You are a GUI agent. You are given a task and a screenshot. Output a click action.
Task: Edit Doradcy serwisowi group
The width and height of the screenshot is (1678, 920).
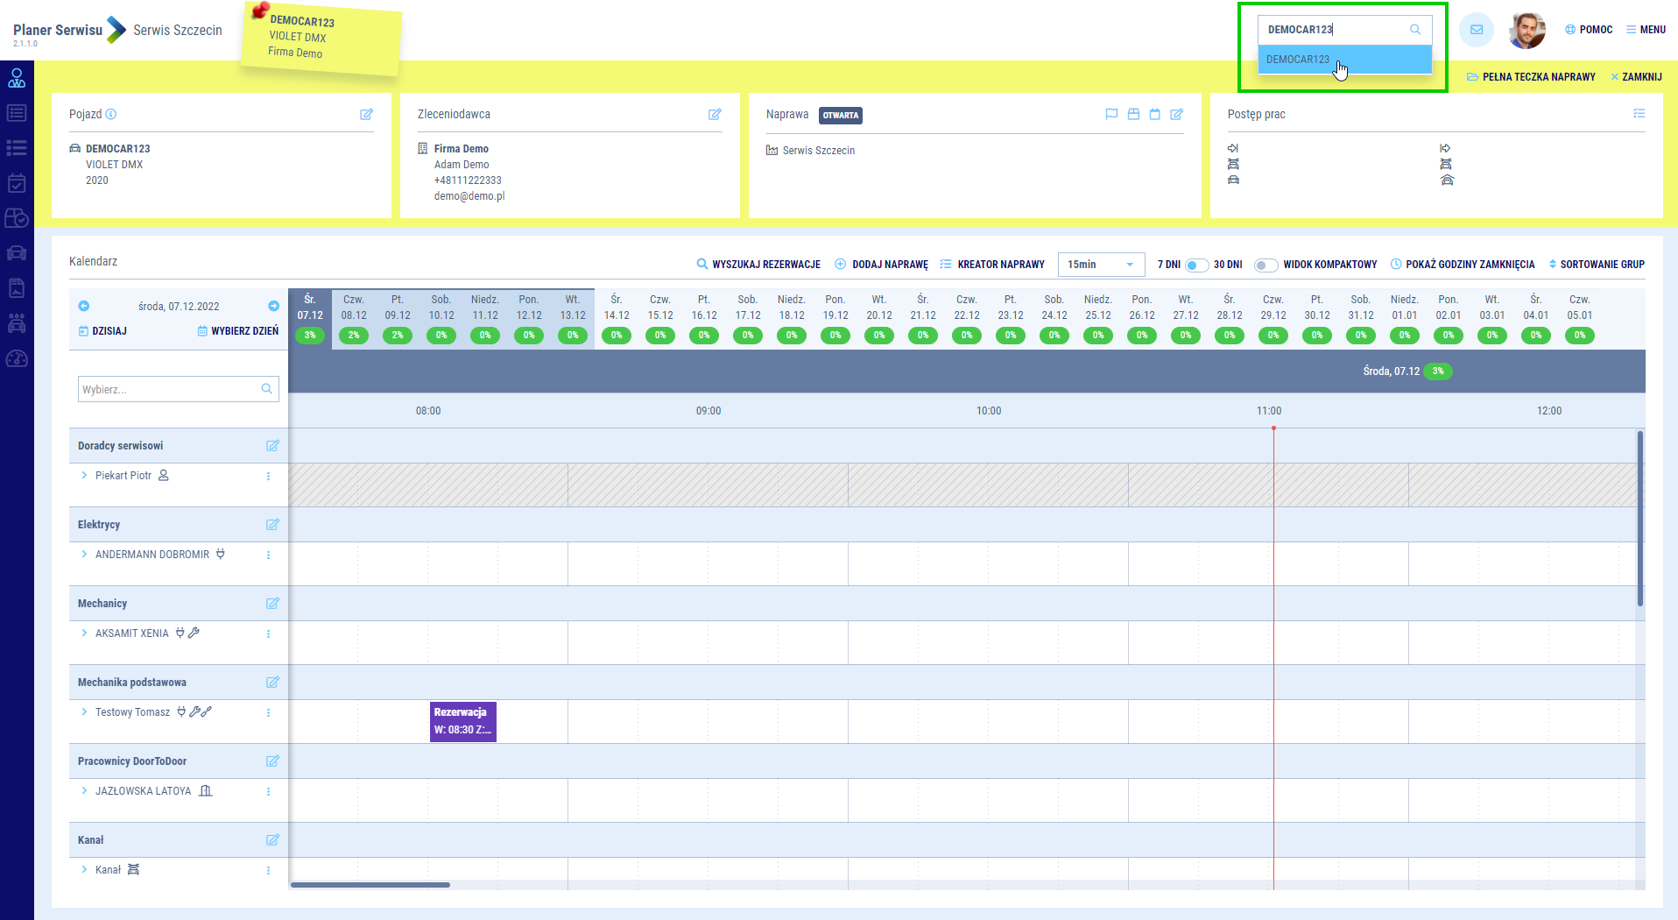pyautogui.click(x=272, y=446)
